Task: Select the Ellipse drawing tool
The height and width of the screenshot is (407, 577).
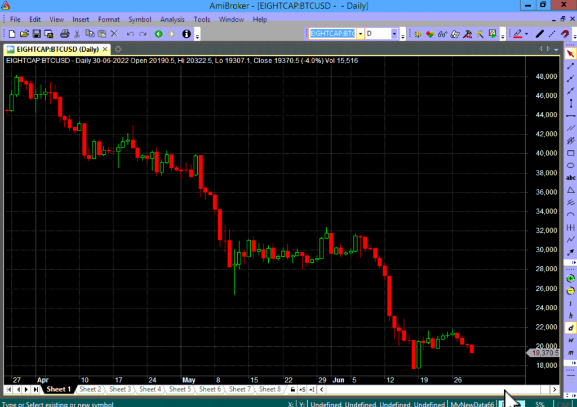Action: pyautogui.click(x=570, y=166)
